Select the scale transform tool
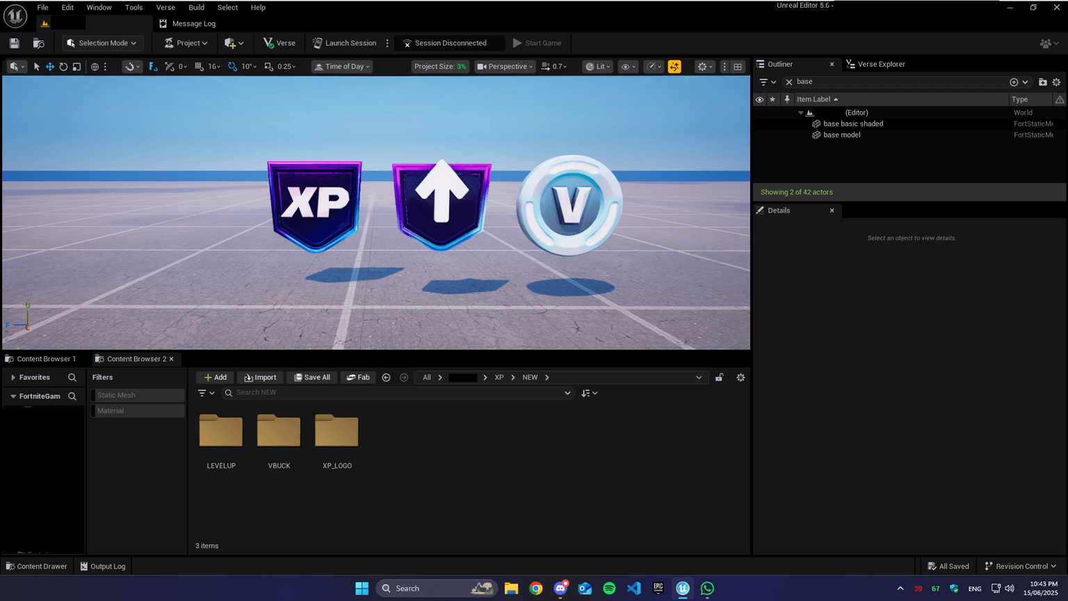This screenshot has width=1068, height=601. (x=76, y=67)
